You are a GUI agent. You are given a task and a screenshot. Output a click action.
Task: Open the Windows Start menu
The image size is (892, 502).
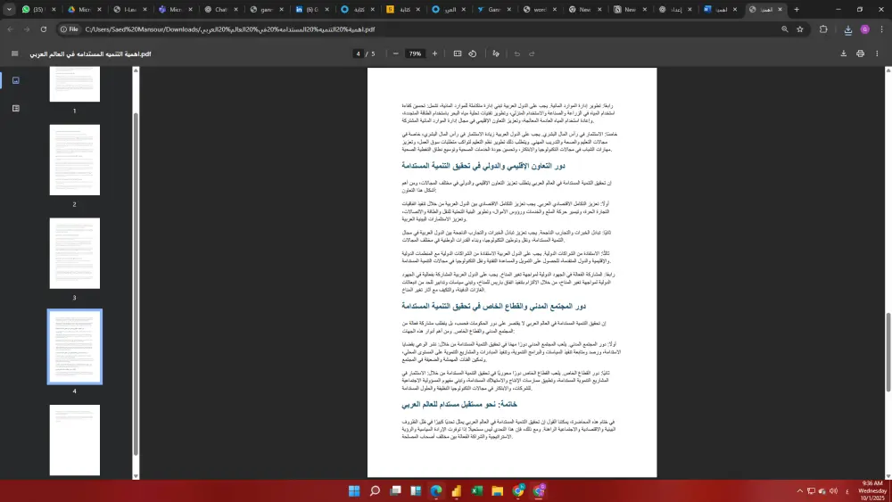[354, 490]
